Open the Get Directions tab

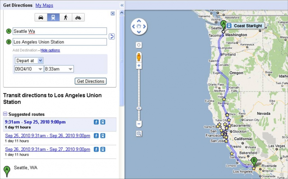(18, 5)
